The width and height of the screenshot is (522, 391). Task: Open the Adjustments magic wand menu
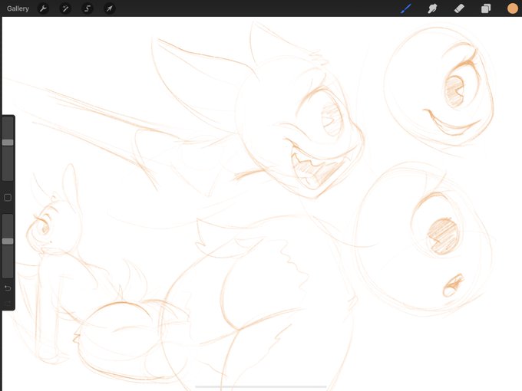tap(65, 8)
